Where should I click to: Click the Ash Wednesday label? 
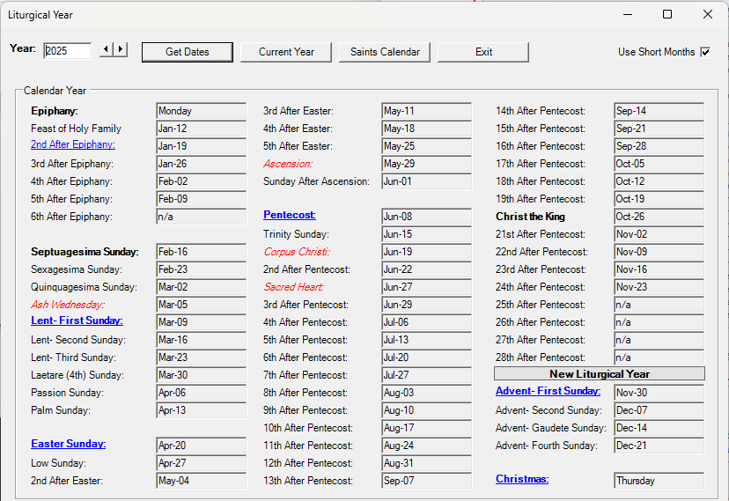point(68,305)
